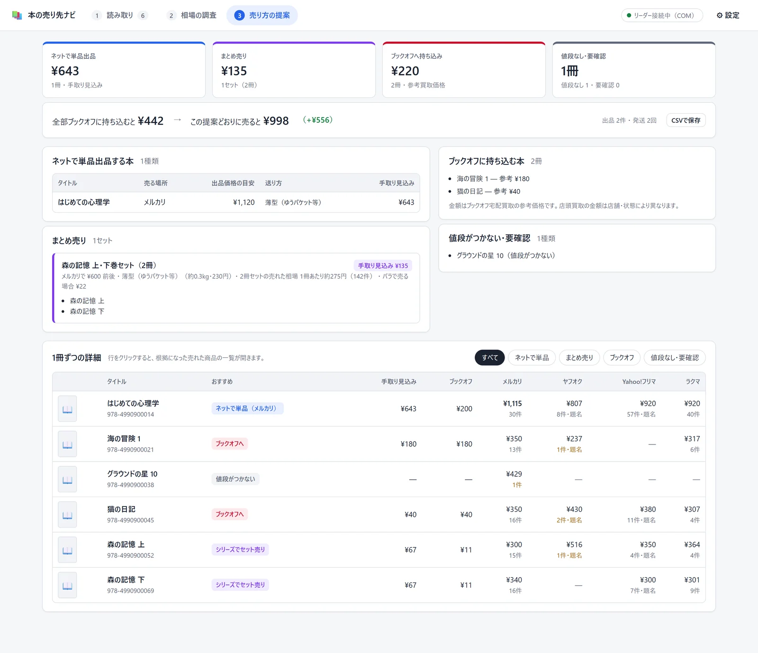Click 猫の日記 — 参考 ¥40 list item

click(x=488, y=191)
